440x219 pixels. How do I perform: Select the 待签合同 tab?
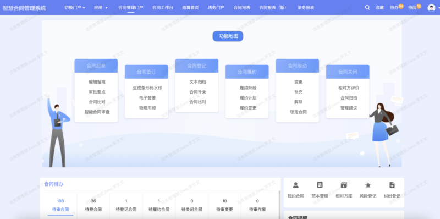pos(94,205)
